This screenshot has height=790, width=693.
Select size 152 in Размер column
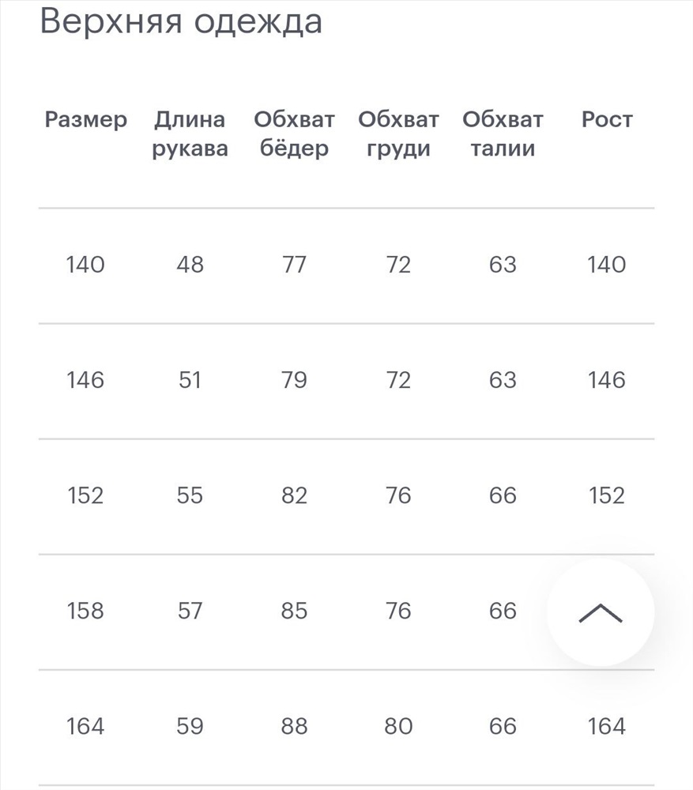coord(85,495)
